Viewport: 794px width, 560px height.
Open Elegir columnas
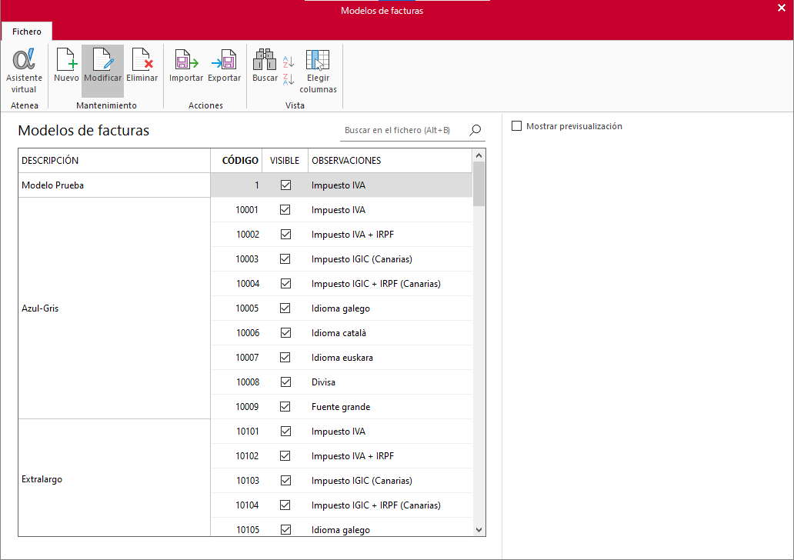click(x=318, y=70)
